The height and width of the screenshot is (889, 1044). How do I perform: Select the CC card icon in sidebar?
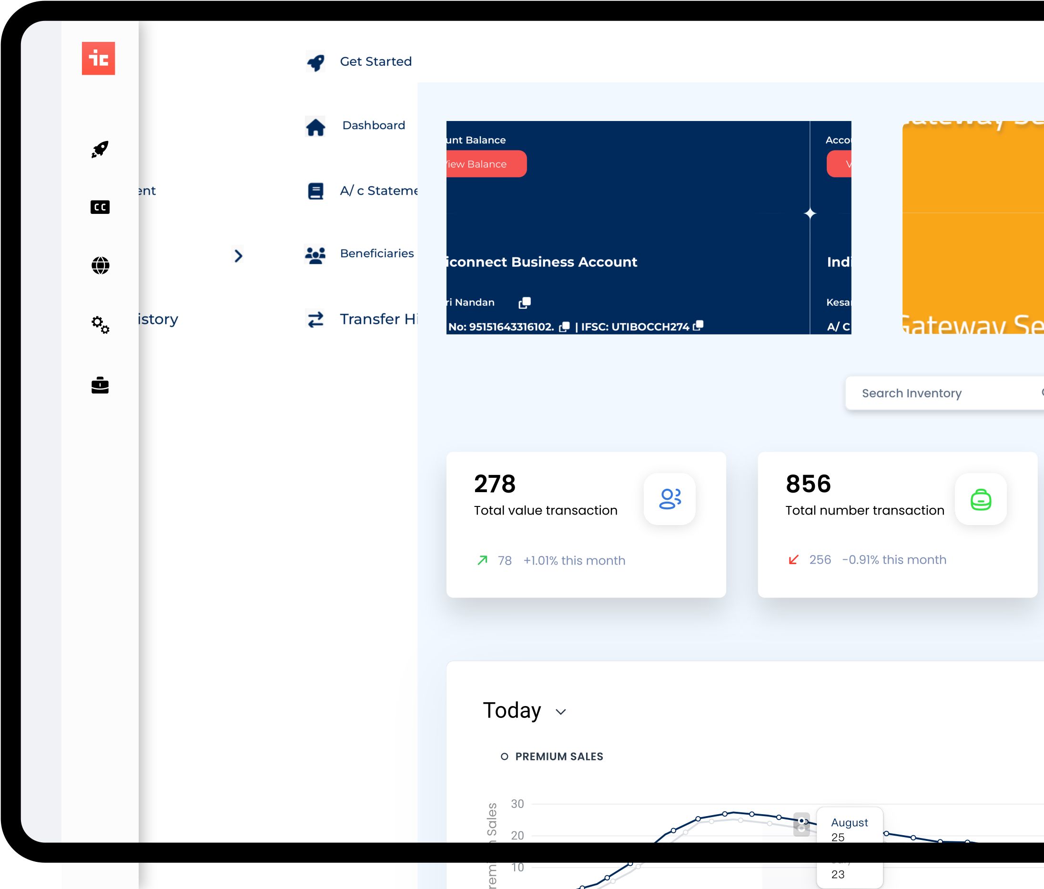(x=100, y=207)
